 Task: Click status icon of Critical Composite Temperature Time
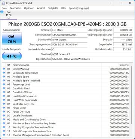pyautogui.click(x=4, y=131)
